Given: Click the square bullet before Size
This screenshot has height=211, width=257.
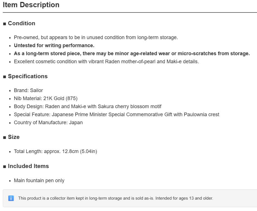Looking at the screenshot, I should [x=4, y=138].
